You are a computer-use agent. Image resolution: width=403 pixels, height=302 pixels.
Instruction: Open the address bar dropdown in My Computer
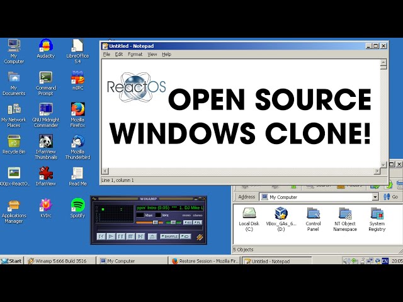click(375, 197)
